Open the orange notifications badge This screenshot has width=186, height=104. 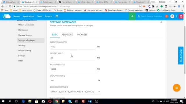tap(167, 16)
